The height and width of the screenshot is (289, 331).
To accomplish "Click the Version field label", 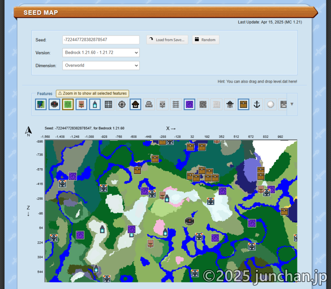I will click(x=43, y=53).
